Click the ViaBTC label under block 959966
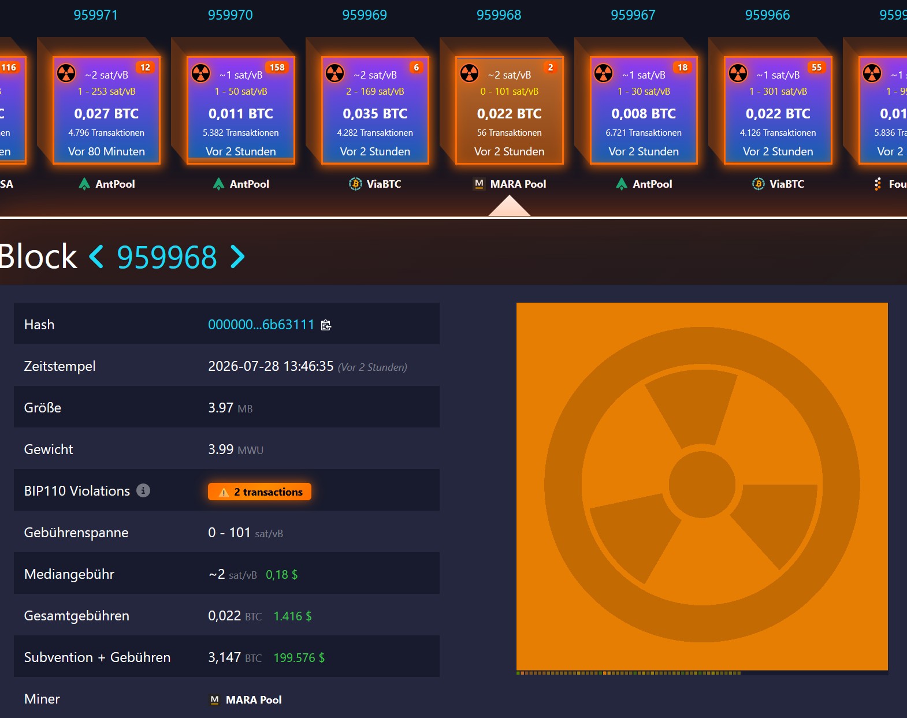This screenshot has width=907, height=718. pos(786,184)
